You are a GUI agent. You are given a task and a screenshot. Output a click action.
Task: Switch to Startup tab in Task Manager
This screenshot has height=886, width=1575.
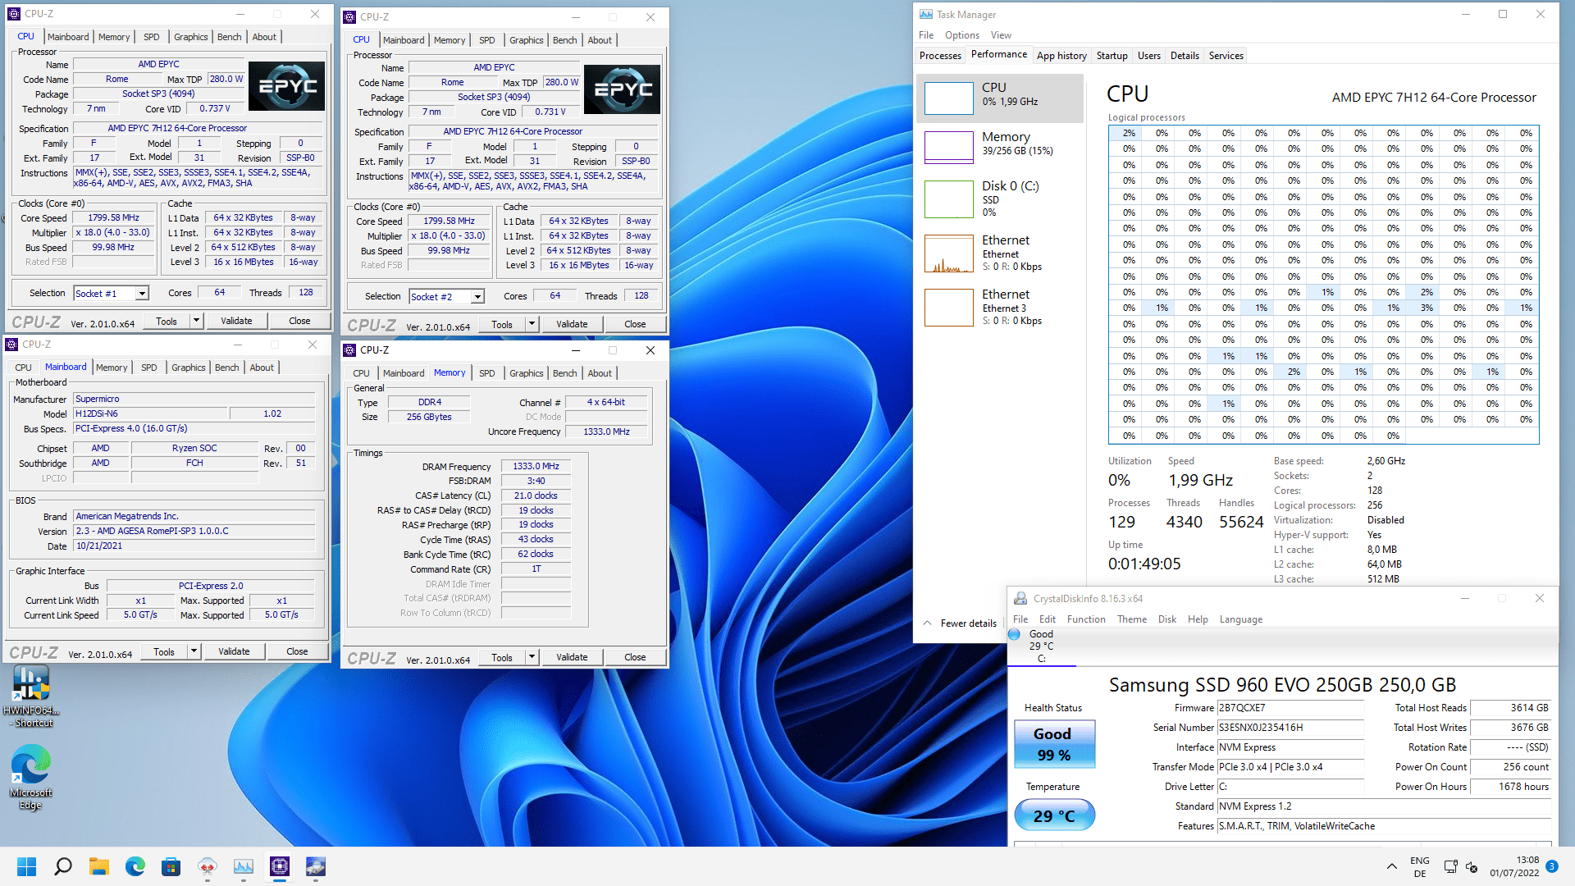coord(1112,56)
